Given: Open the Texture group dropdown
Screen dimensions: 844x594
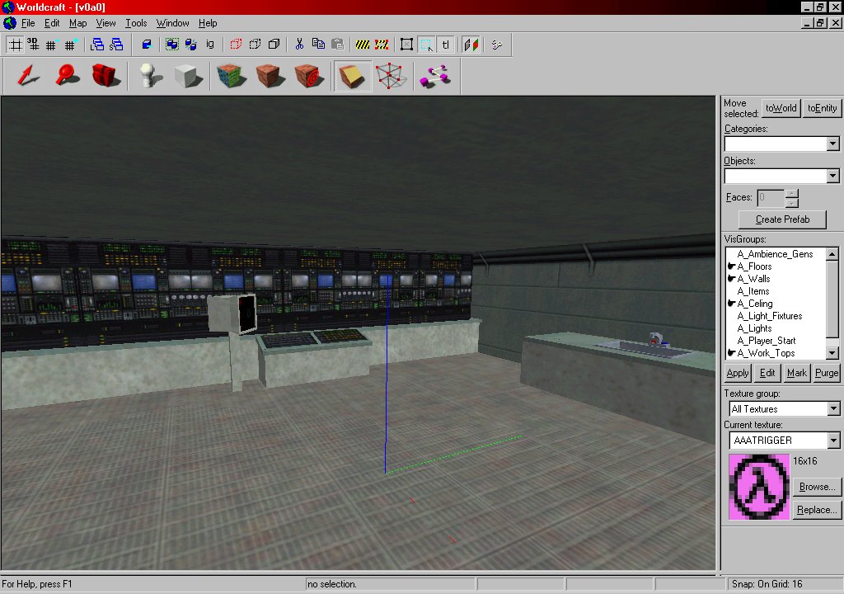Looking at the screenshot, I should tap(833, 408).
